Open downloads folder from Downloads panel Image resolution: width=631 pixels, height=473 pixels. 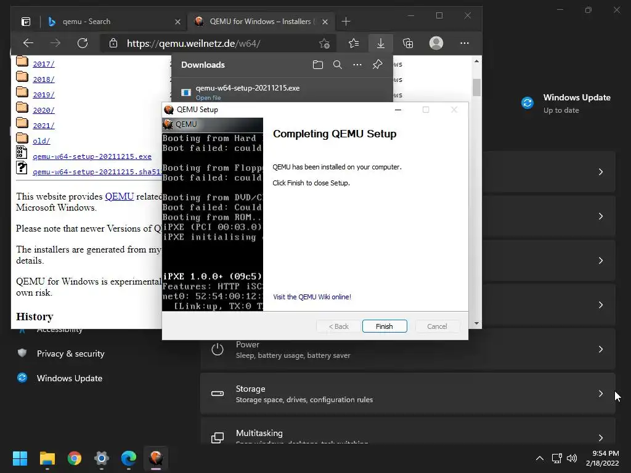318,64
